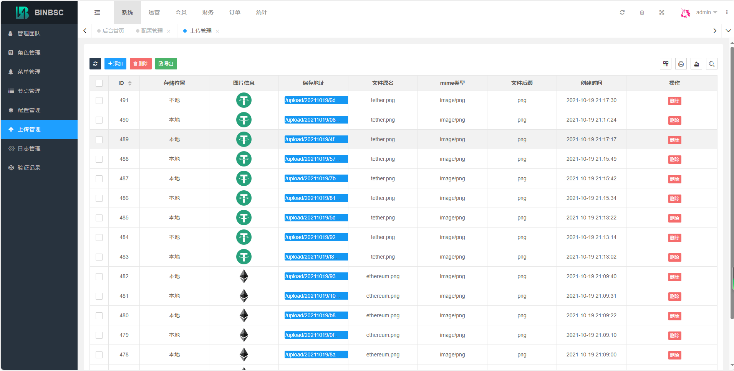
Task: Tick the checkbox for row ID 491
Action: click(99, 101)
